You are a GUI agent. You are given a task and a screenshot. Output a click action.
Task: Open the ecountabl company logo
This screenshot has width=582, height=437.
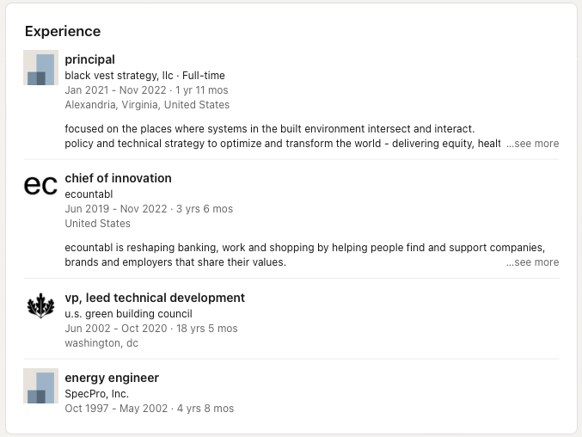point(40,186)
